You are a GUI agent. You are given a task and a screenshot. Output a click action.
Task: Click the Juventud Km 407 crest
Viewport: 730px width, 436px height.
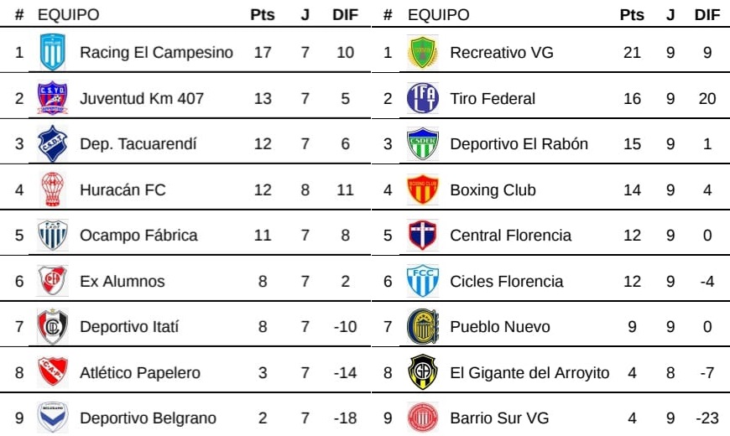(52, 98)
